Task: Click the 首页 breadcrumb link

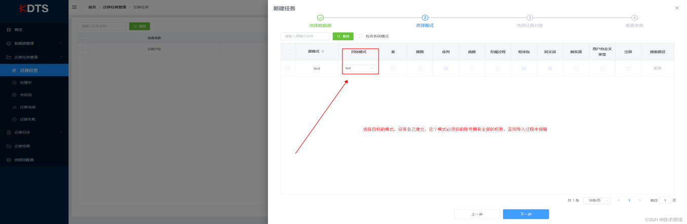Action: [92, 7]
